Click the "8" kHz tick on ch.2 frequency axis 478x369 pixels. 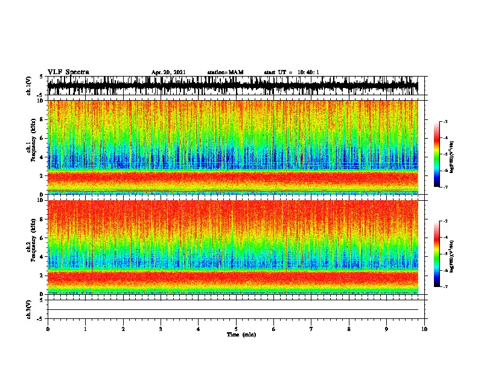click(42, 219)
